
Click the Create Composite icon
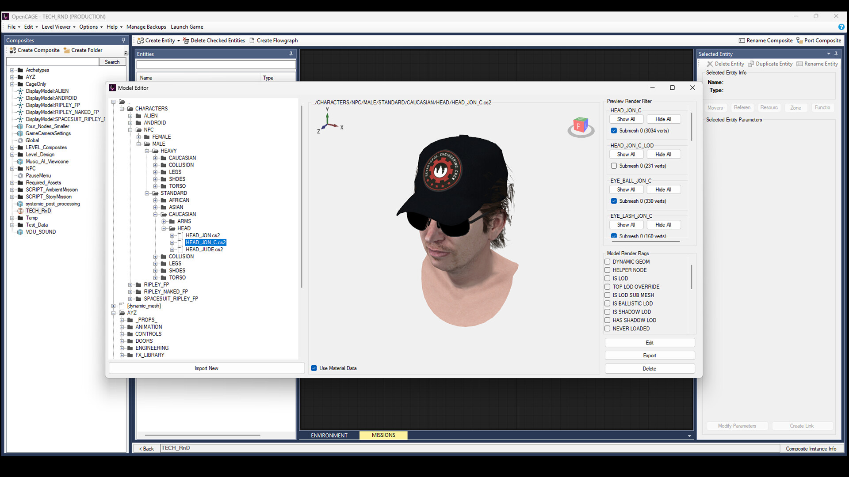(13, 50)
